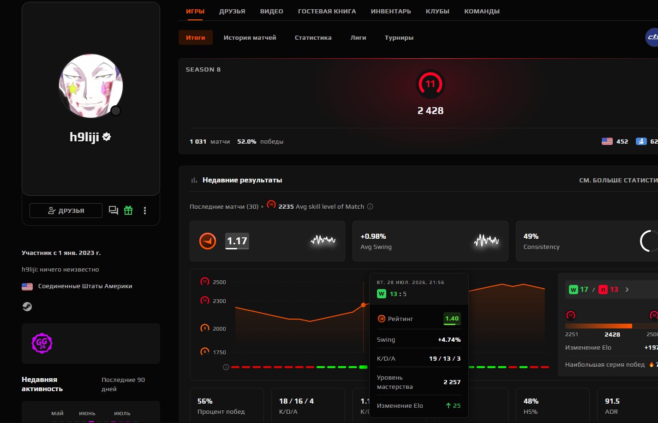
Task: Click the 91.5 ADR card
Action: click(628, 405)
